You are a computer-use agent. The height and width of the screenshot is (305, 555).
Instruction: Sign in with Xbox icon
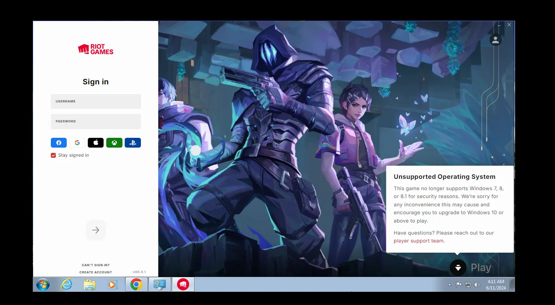coord(114,143)
